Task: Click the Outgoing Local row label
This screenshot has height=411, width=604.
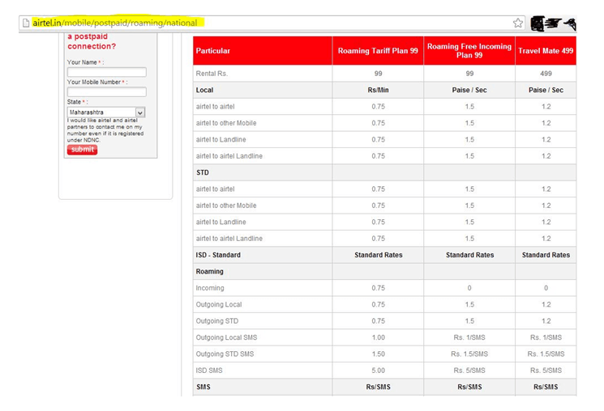Action: tap(219, 304)
